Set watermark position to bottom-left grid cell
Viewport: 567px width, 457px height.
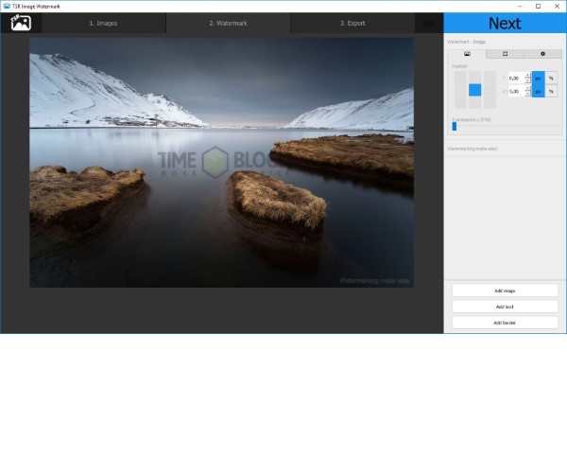click(x=460, y=102)
